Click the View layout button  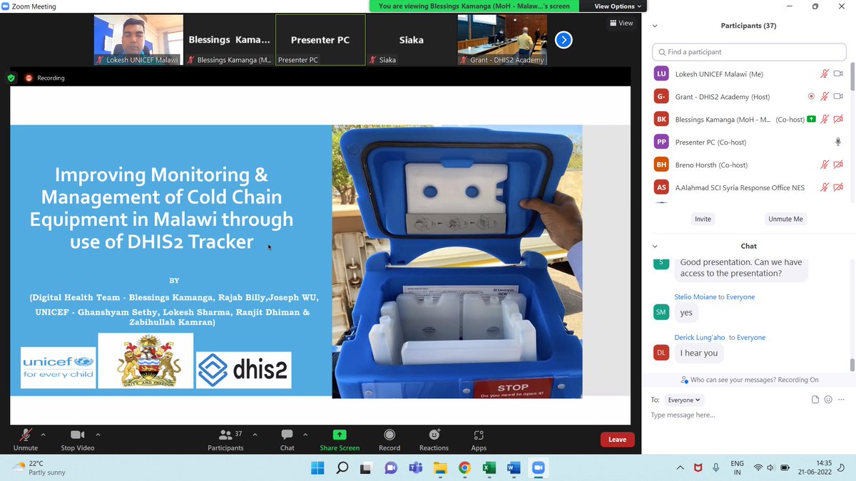[x=622, y=23]
